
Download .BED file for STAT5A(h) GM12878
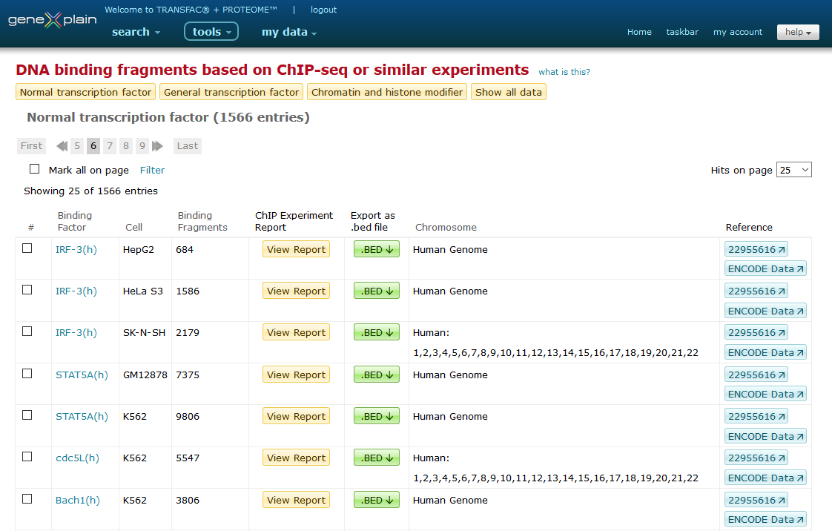pos(376,375)
